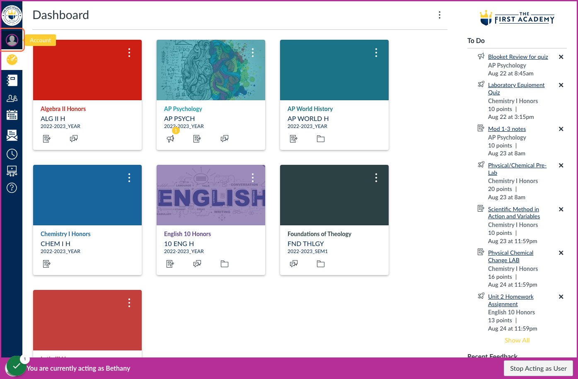Open Chemistry I Honors card options menu
Image resolution: width=578 pixels, height=379 pixels.
click(129, 178)
